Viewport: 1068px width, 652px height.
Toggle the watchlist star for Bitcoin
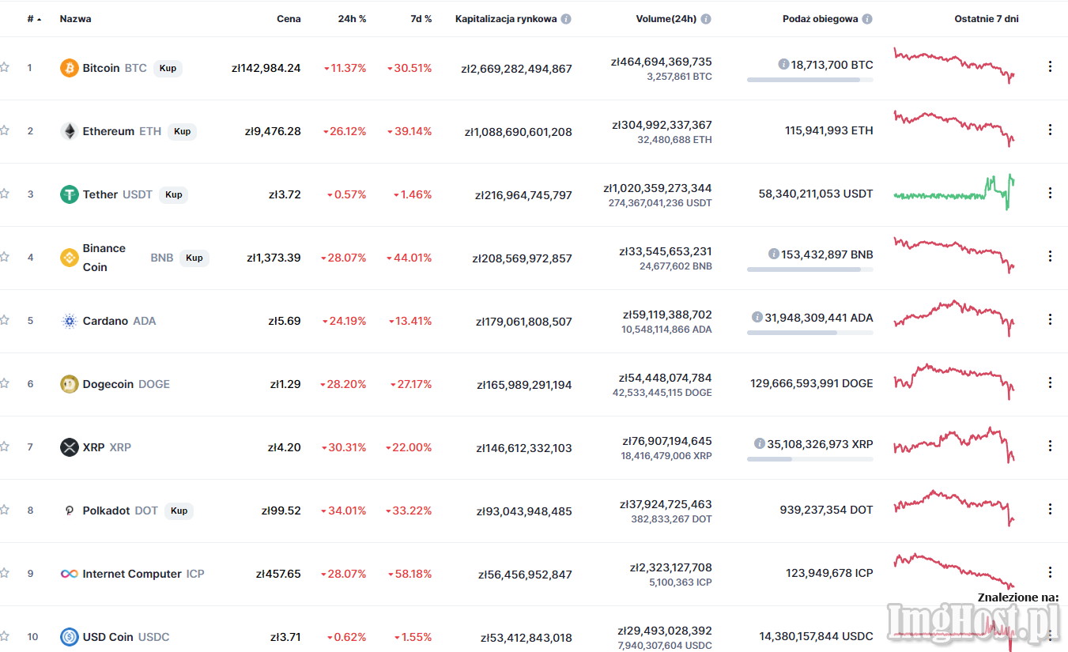point(5,67)
